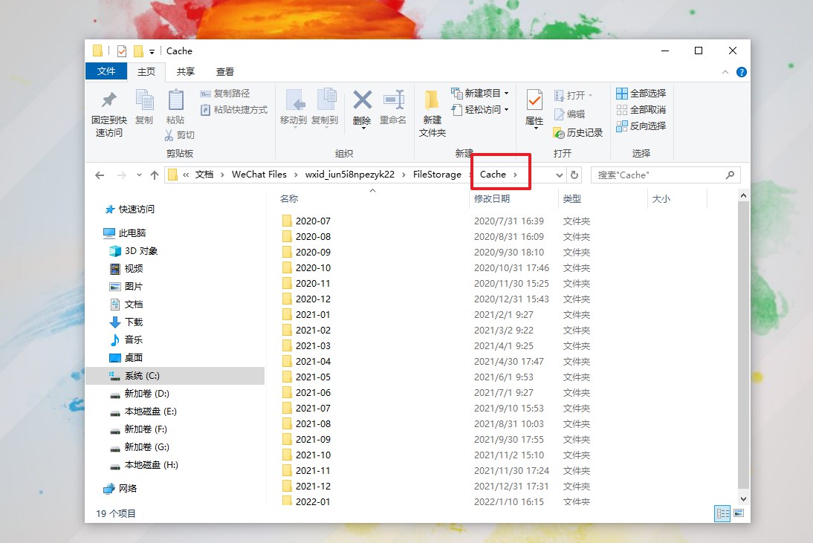Go back with the left arrow

coord(100,175)
